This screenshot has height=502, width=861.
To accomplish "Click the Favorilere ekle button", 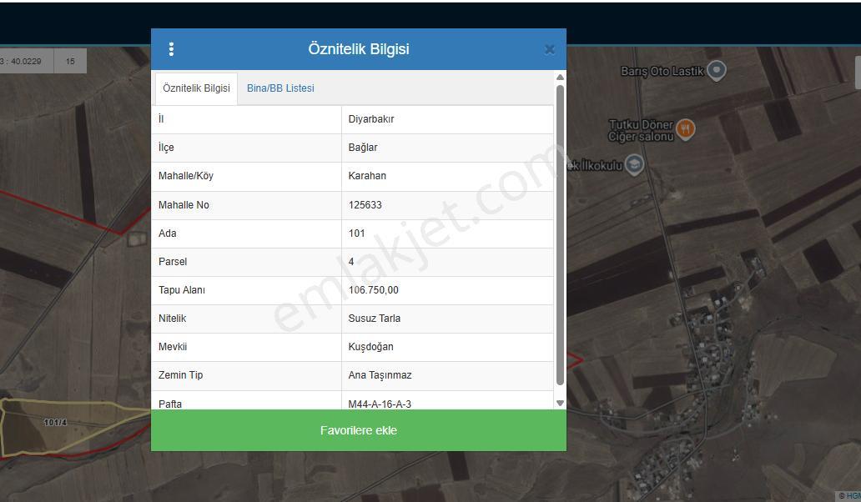I will click(359, 430).
